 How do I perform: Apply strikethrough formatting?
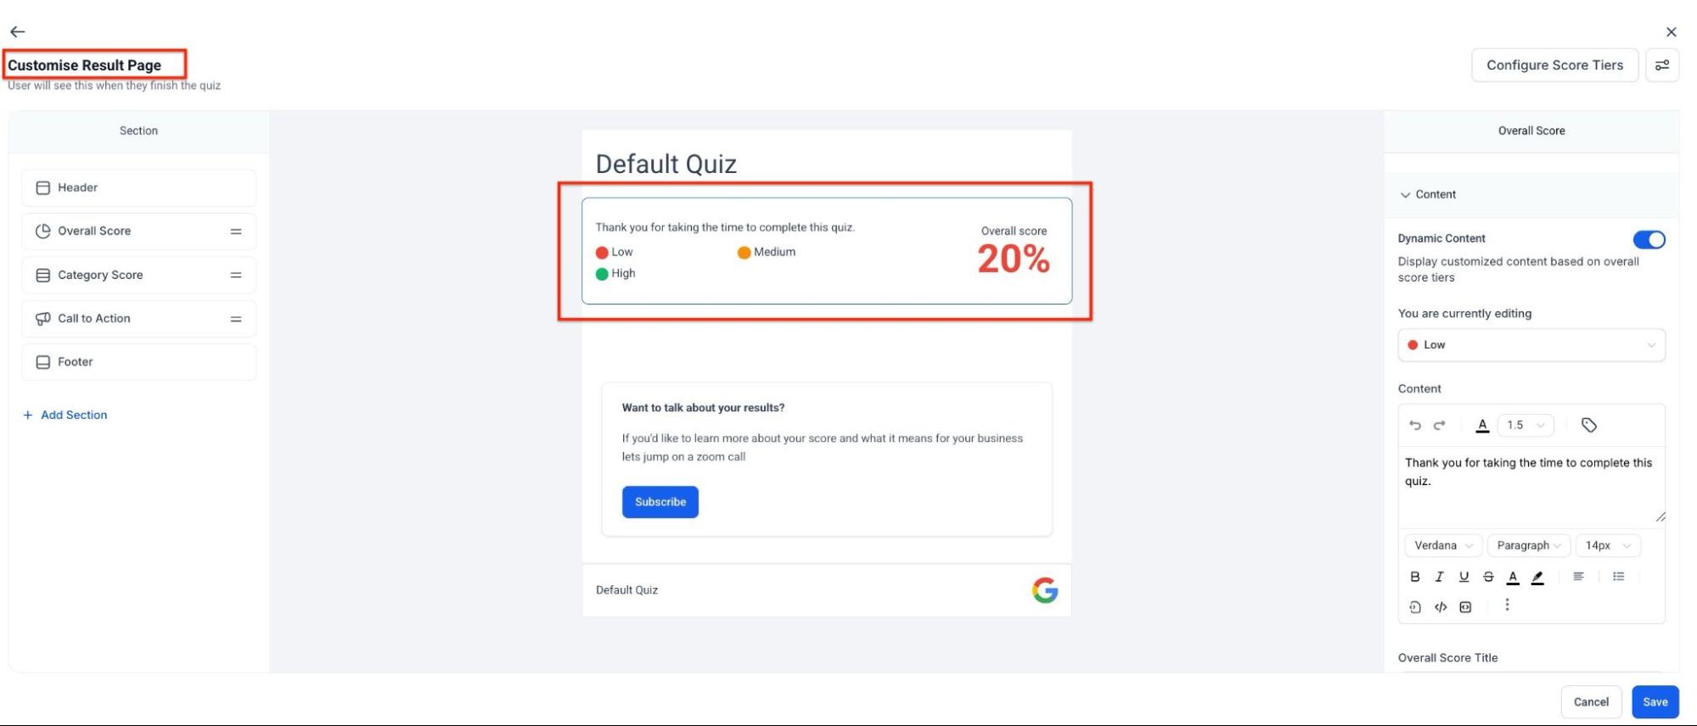coord(1488,577)
